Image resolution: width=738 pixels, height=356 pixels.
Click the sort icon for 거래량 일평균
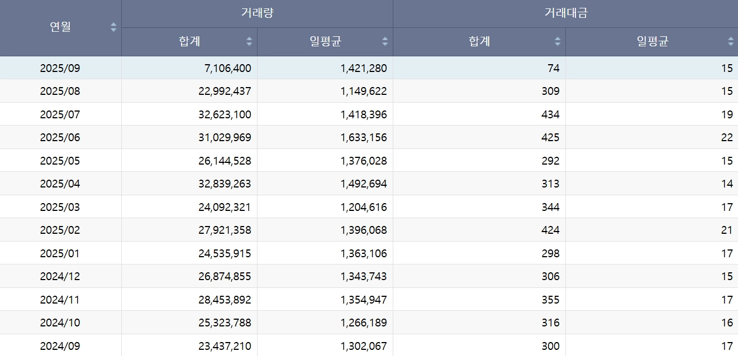click(x=385, y=41)
